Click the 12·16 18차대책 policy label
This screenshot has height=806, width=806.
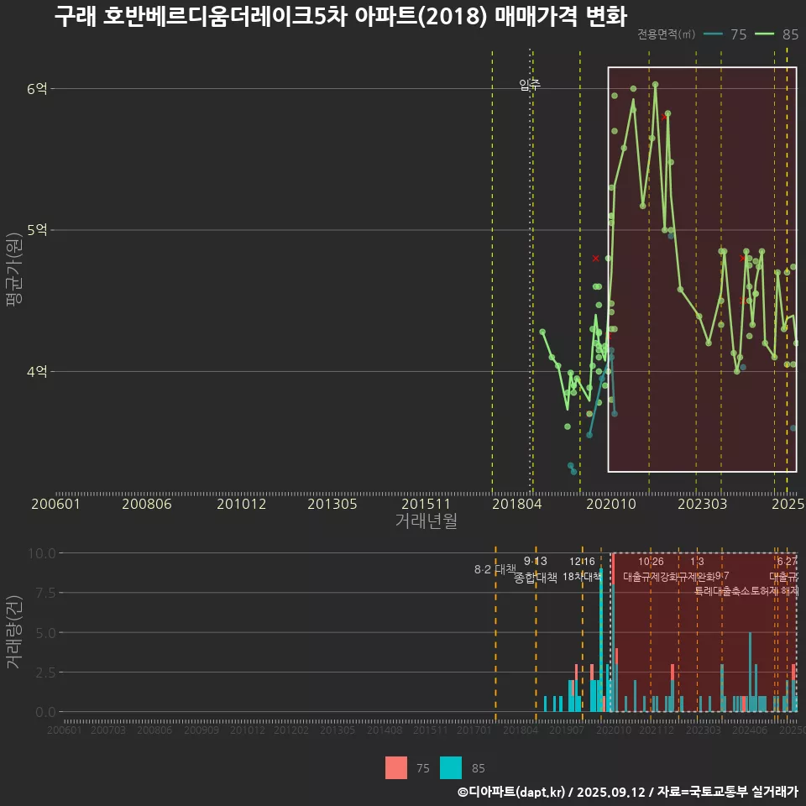tap(582, 569)
